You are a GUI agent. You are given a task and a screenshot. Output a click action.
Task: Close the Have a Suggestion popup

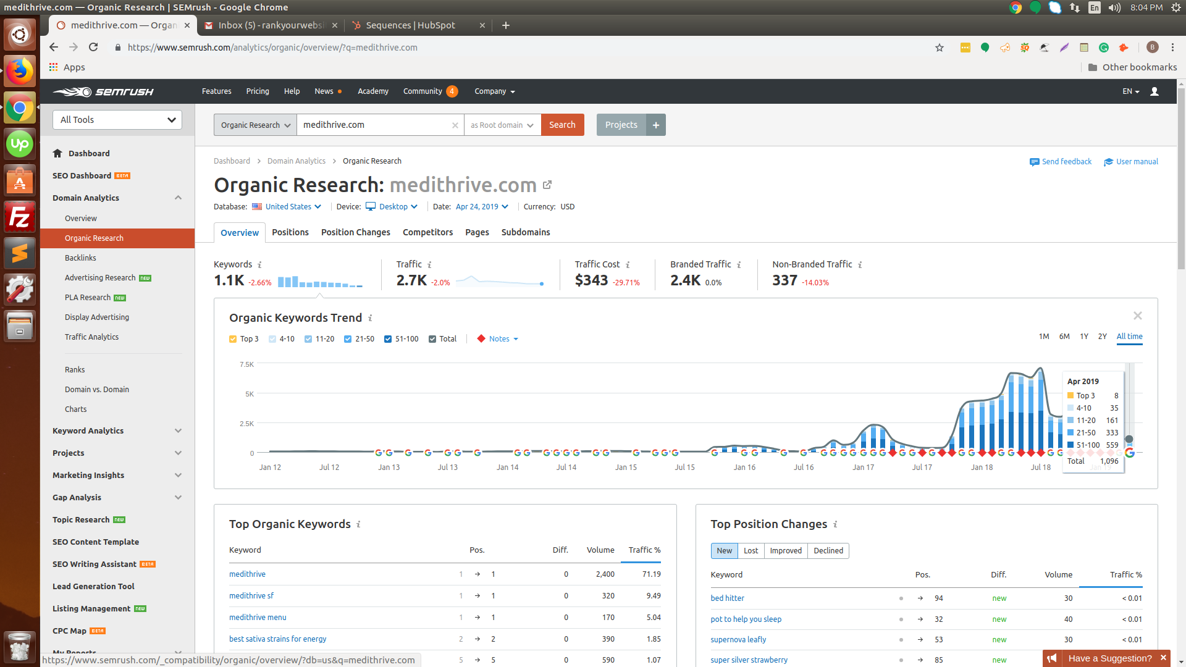point(1163,658)
